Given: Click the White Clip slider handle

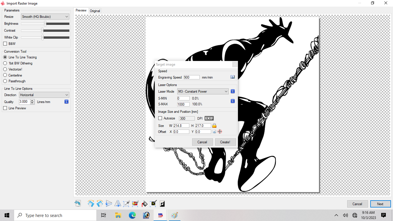Looking at the screenshot, I should pyautogui.click(x=43, y=37).
